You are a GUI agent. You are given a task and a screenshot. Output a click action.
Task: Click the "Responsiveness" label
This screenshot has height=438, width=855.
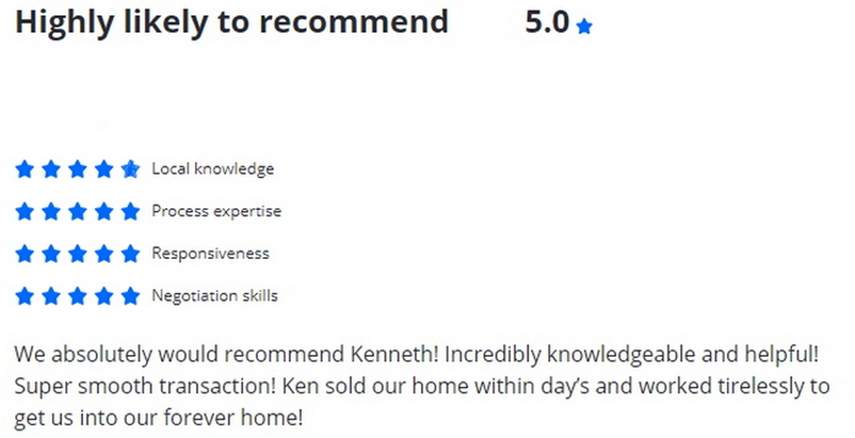point(210,253)
